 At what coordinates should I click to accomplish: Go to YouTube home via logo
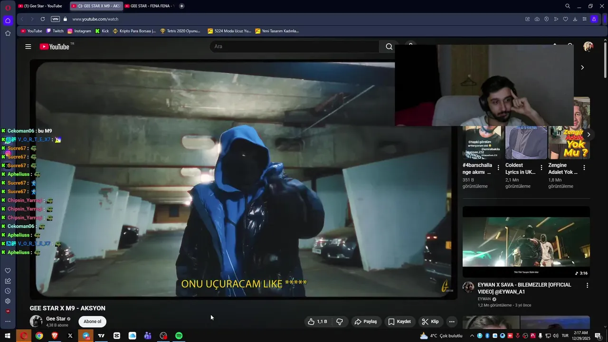55,47
